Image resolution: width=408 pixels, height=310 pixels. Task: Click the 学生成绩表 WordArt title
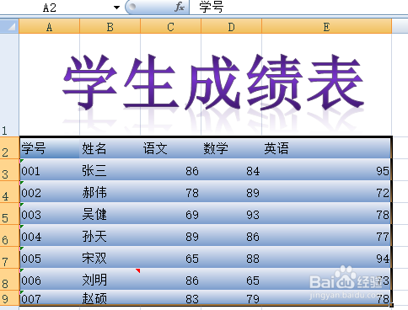coord(213,83)
